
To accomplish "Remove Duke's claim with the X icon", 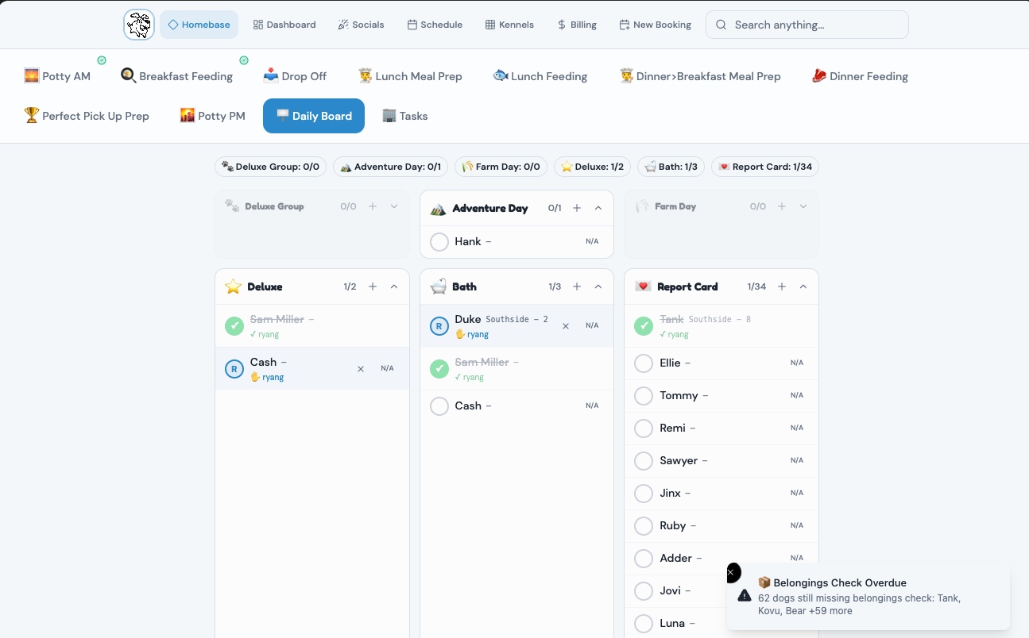I will click(566, 326).
